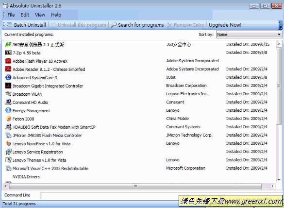Select Lenovo Service Registration name
The width and height of the screenshot is (284, 208).
[38, 152]
